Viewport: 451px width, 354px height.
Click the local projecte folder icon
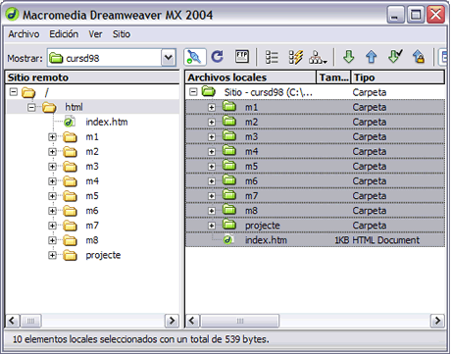(x=229, y=225)
